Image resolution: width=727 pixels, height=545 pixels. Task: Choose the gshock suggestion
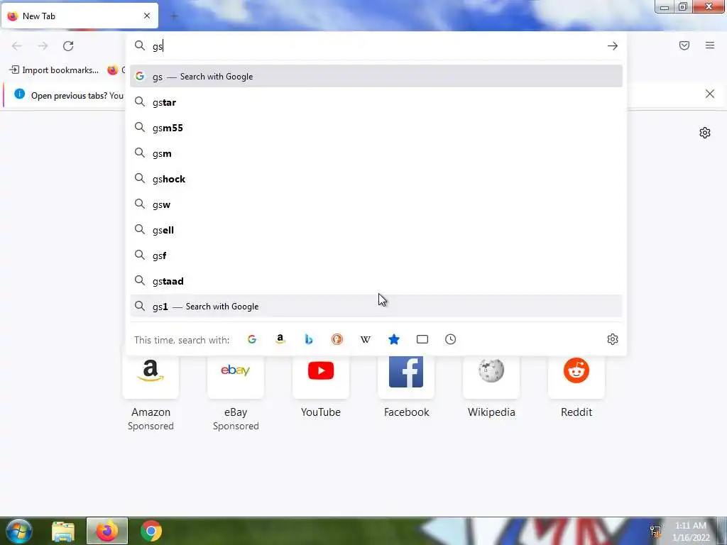(x=376, y=179)
